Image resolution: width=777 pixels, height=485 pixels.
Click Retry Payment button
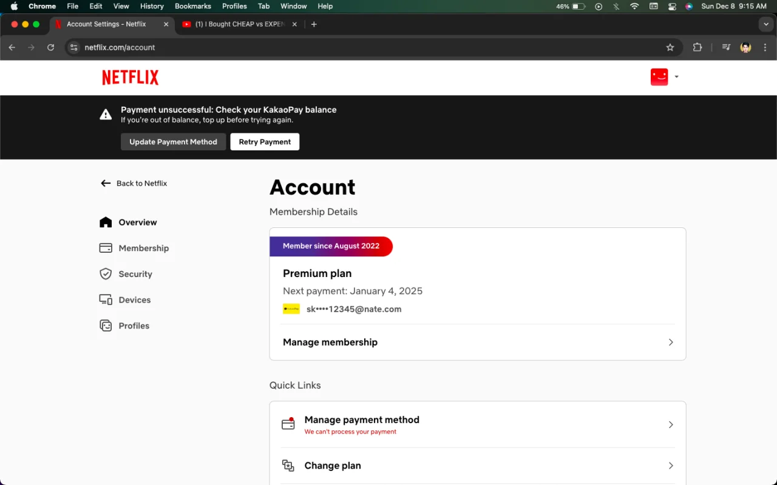tap(265, 142)
